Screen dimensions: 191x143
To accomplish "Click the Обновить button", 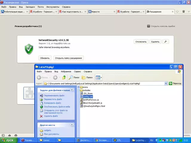I will (45, 58).
